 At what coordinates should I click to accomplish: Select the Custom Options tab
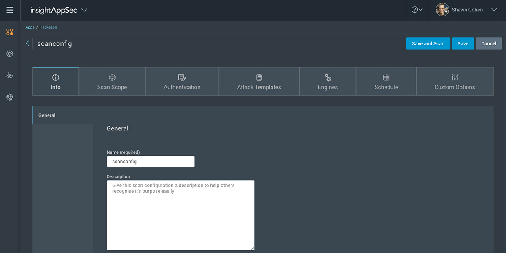(455, 82)
